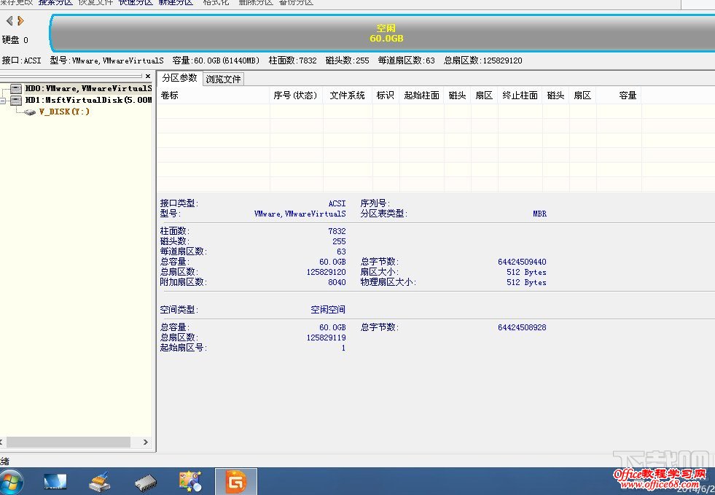Image resolution: width=715 pixels, height=495 pixels.
Task: Click the next disk right arrow
Action: tap(20, 21)
